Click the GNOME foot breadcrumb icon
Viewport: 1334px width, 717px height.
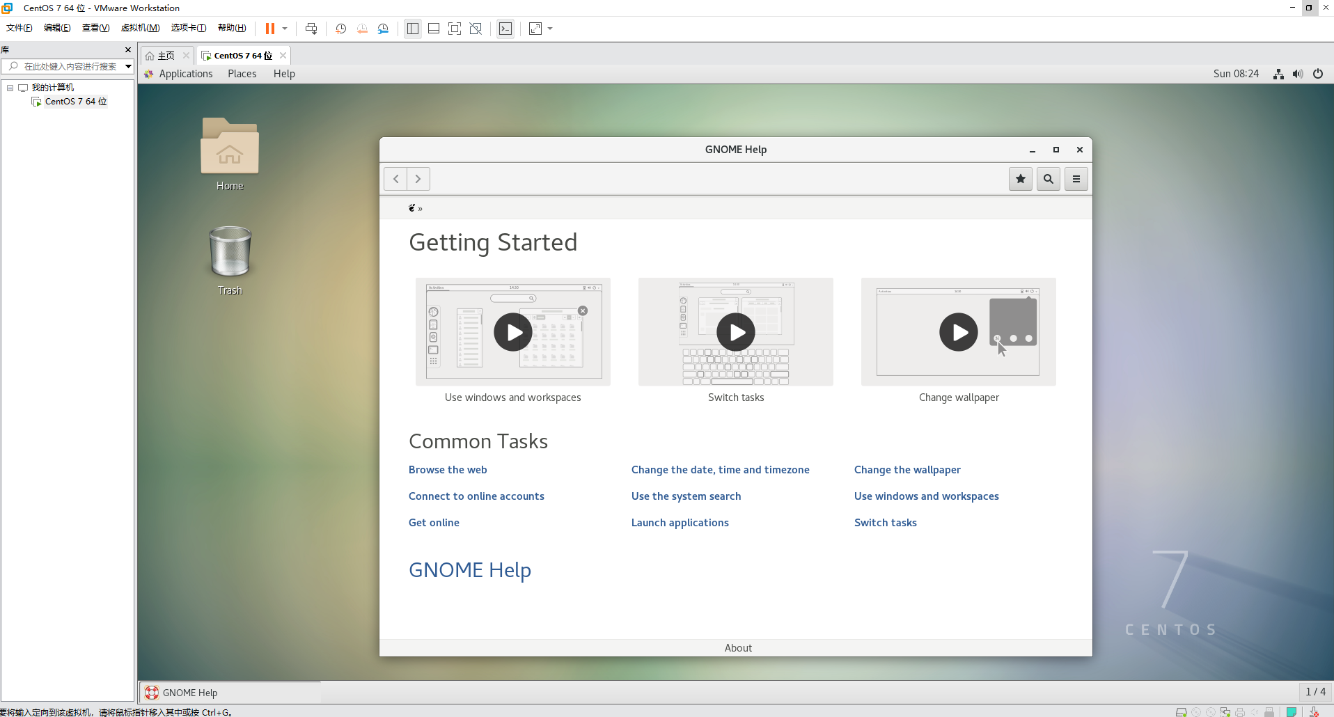click(412, 207)
